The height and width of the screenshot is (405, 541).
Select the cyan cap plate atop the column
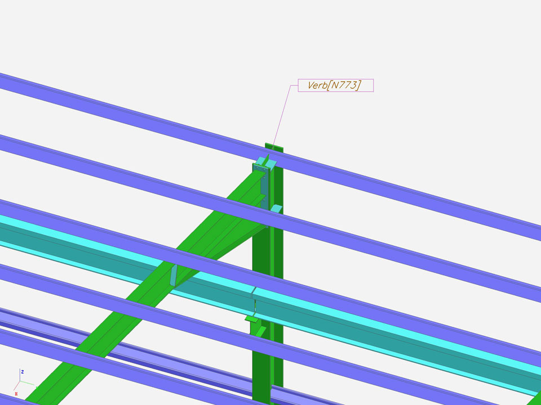coord(265,163)
